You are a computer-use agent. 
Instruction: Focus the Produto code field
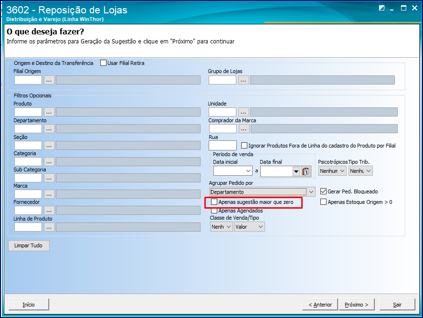coord(28,112)
